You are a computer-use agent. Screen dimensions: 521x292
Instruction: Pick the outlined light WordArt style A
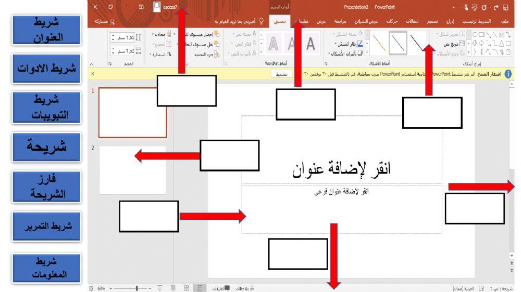273,44
